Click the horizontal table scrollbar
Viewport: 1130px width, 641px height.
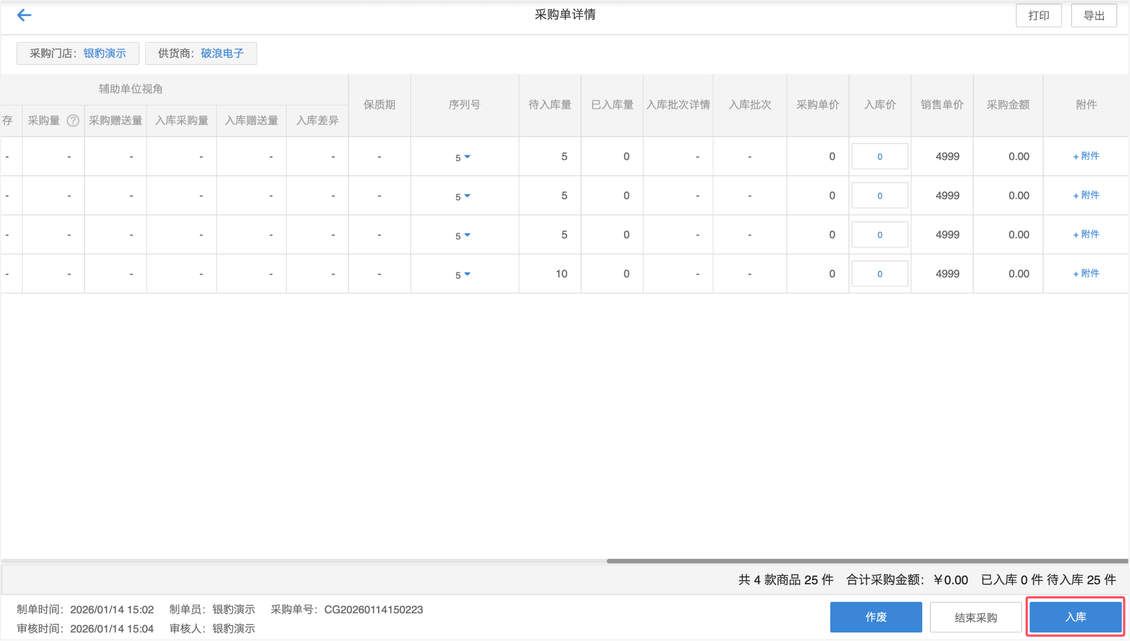[x=867, y=561]
